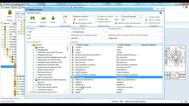Select the Разработал attribute row
Screen dimensions: 189x106
pyautogui.click(x=117, y=85)
